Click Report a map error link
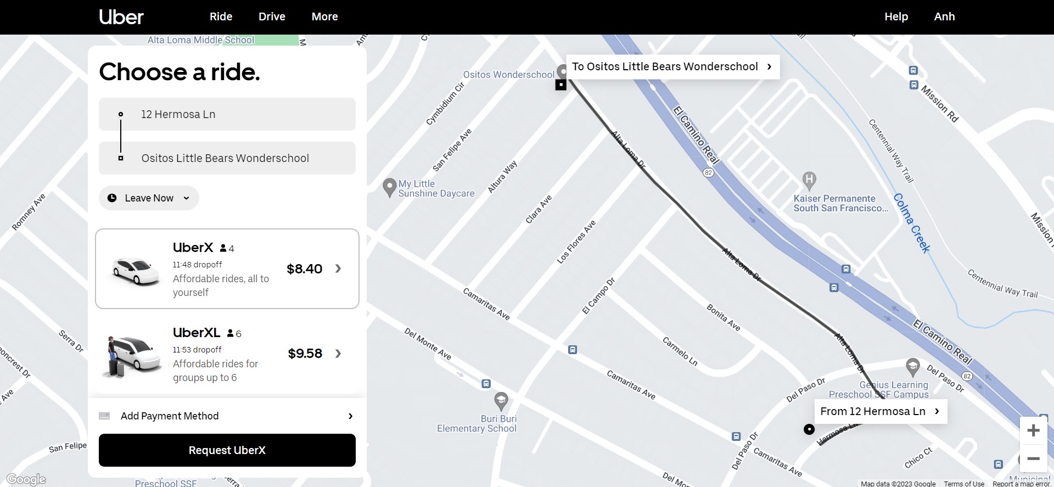The height and width of the screenshot is (487, 1054). point(1021,484)
